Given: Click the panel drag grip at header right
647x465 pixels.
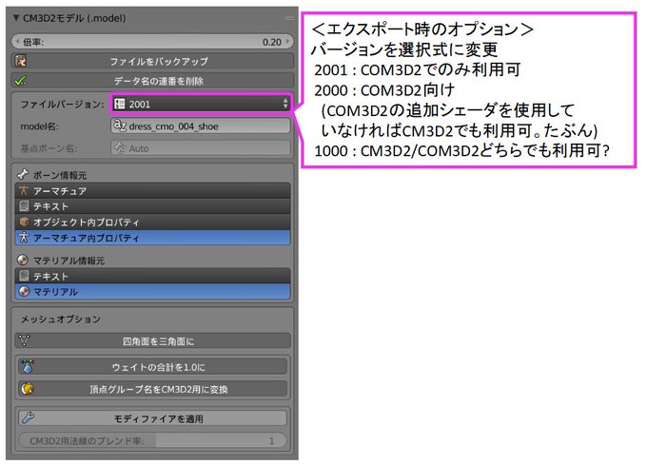Looking at the screenshot, I should point(289,18).
